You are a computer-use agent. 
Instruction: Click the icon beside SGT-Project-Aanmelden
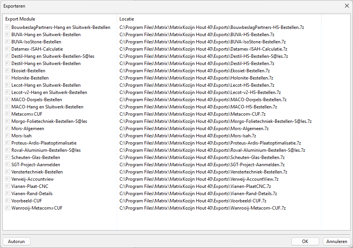pyautogui.click(x=8, y=164)
